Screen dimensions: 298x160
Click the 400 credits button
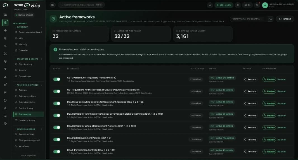[x=224, y=5]
